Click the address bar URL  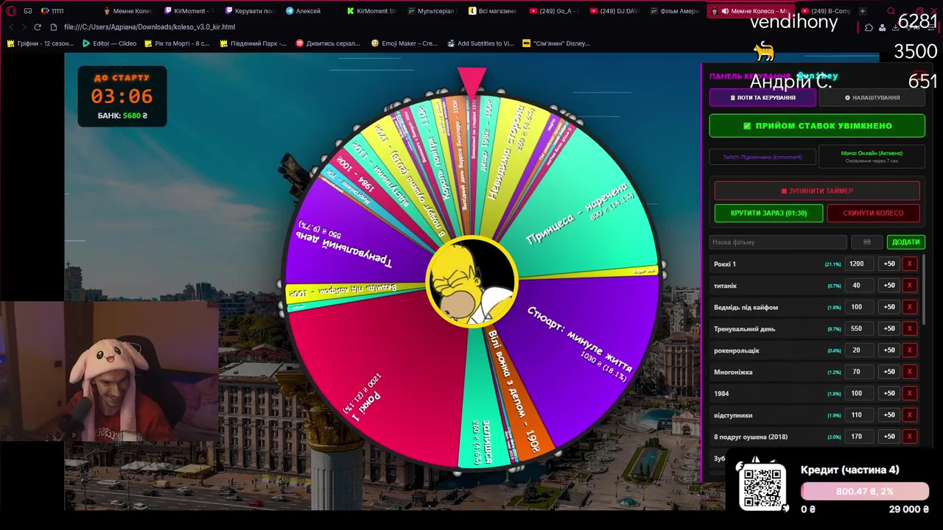(150, 27)
